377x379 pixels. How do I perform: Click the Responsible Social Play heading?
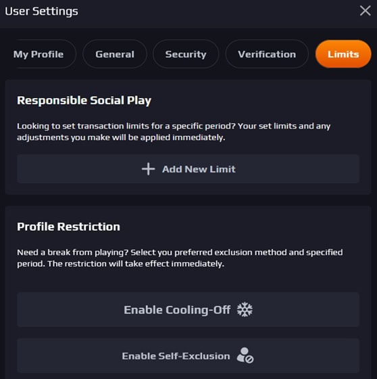point(84,101)
